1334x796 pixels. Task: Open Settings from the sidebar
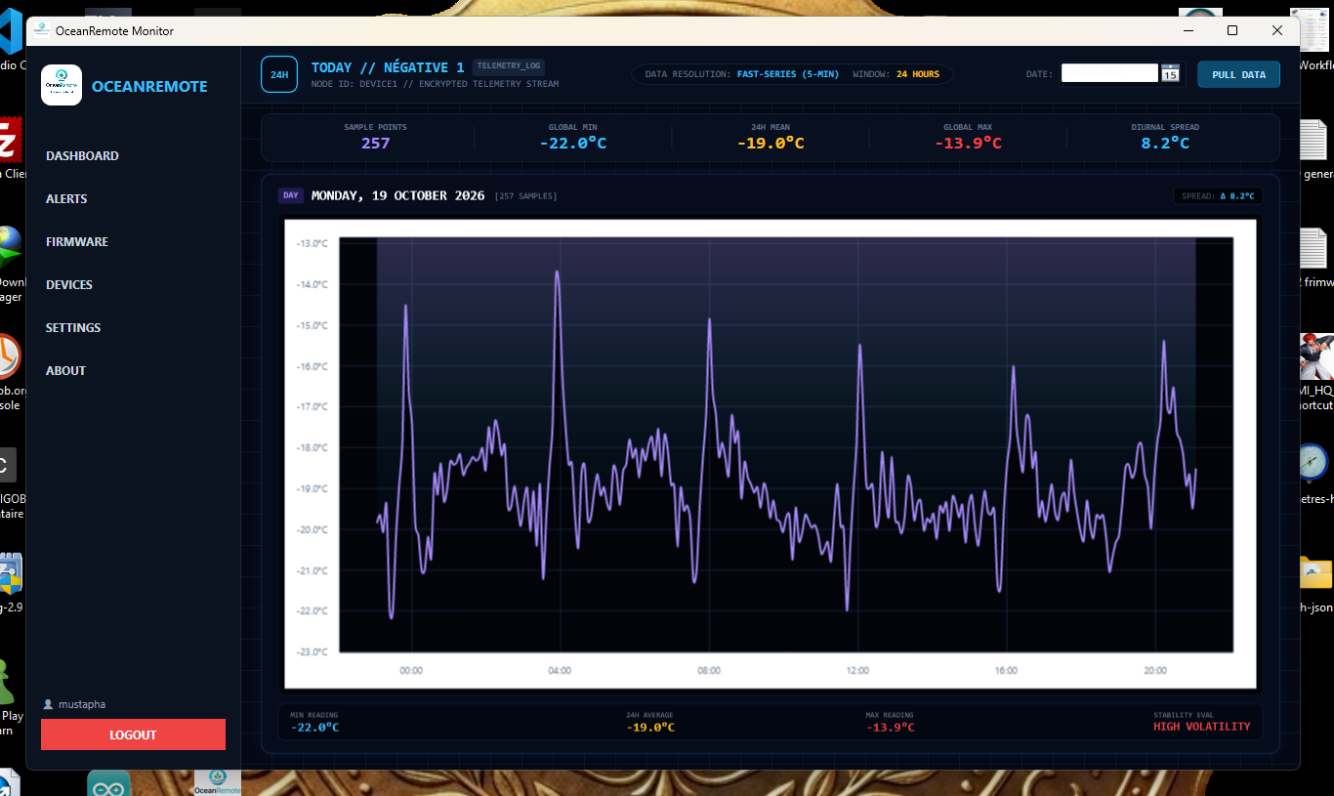coord(73,327)
